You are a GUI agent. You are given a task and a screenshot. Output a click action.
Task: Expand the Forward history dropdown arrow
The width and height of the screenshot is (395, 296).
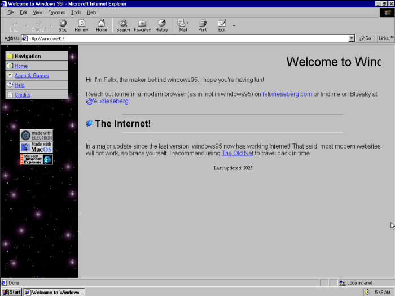tap(51, 26)
